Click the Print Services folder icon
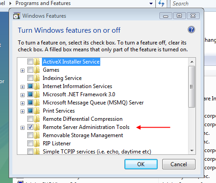Viewport: 216px width, 183px height. [37, 111]
